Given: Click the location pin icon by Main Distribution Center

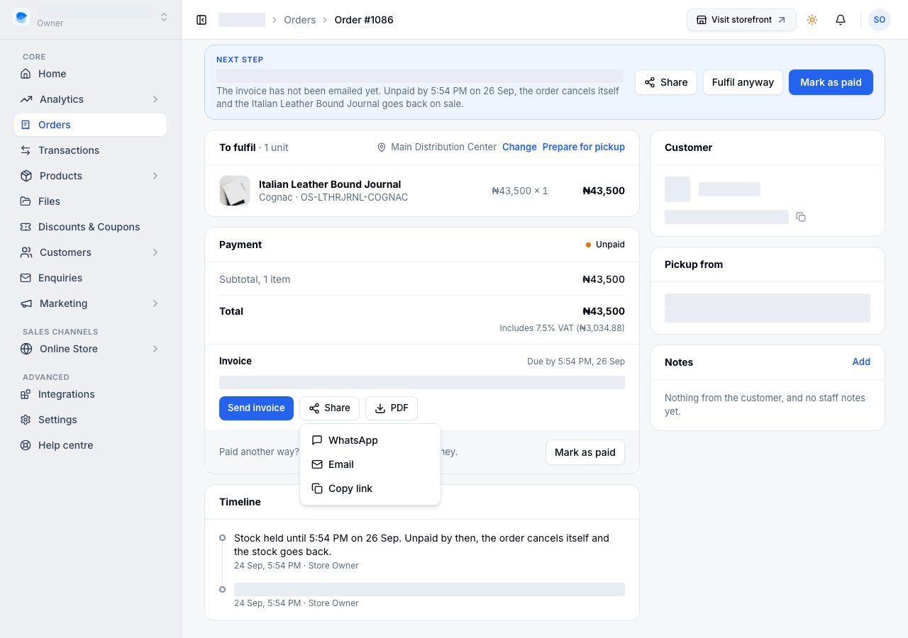Looking at the screenshot, I should point(382,147).
